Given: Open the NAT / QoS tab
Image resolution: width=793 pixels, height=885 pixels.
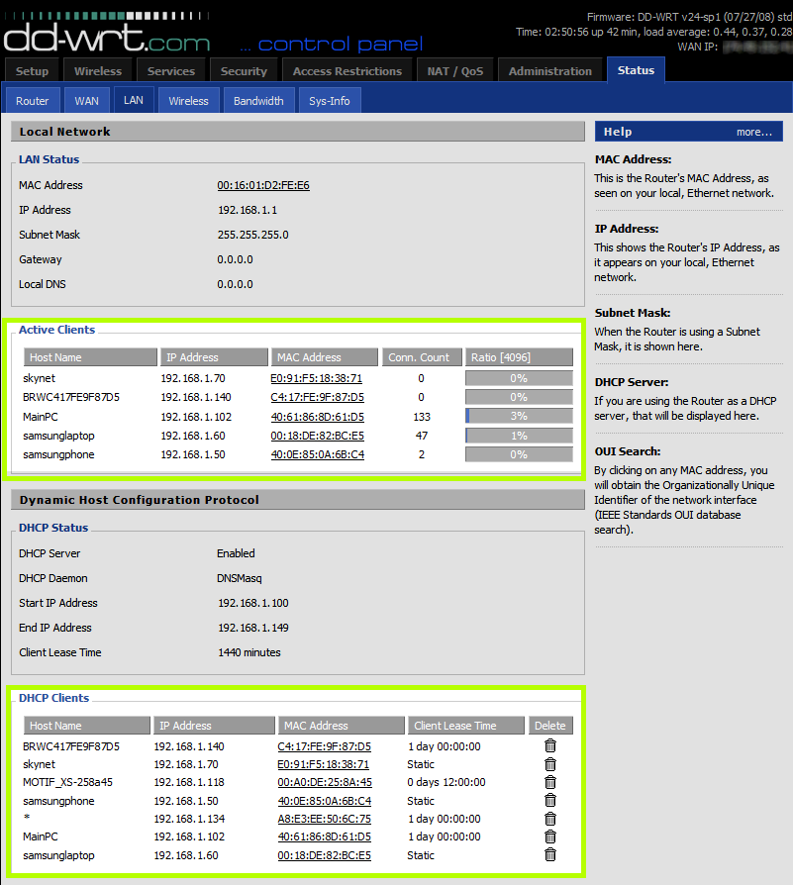Looking at the screenshot, I should (x=455, y=70).
